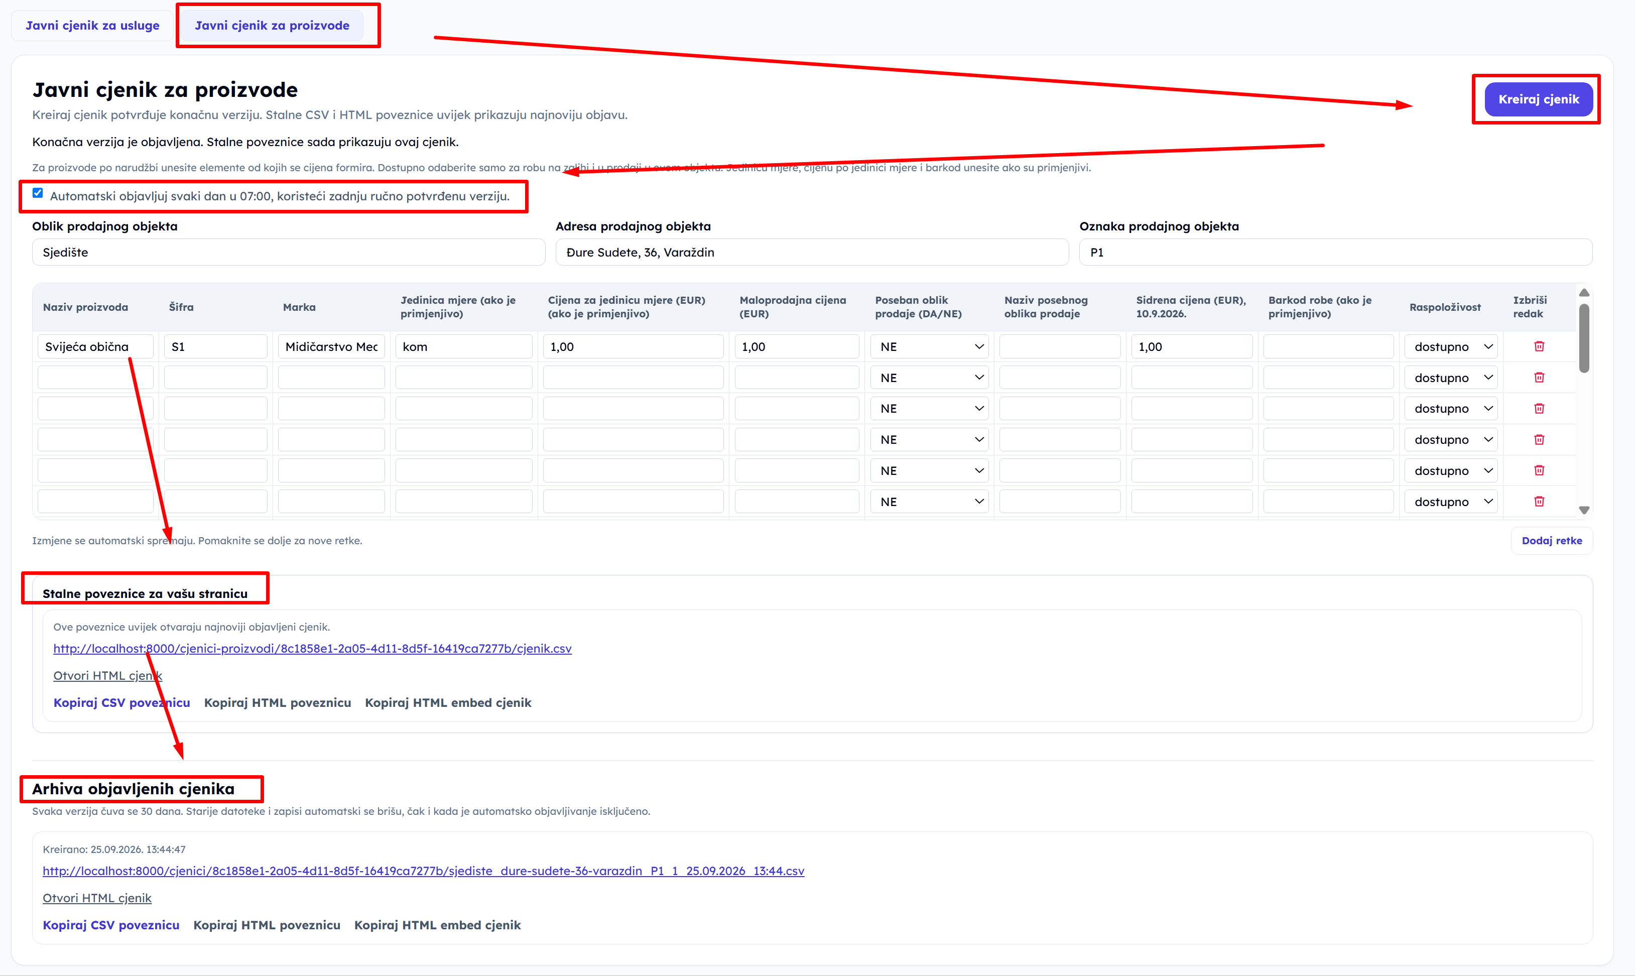The width and height of the screenshot is (1635, 976).
Task: Click trash icon in sixth table row
Action: (1539, 501)
